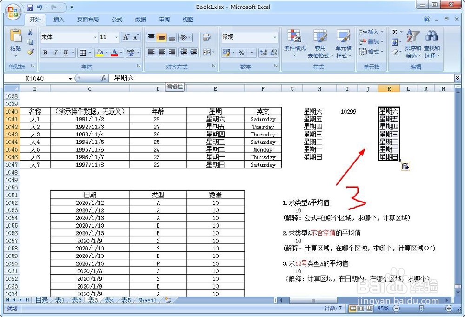The height and width of the screenshot is (317, 465).
Task: Open Conditional Formatting (条件格式)
Action: coord(296,44)
